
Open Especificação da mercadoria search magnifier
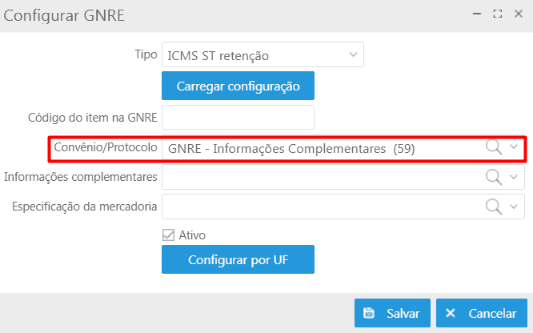click(494, 207)
